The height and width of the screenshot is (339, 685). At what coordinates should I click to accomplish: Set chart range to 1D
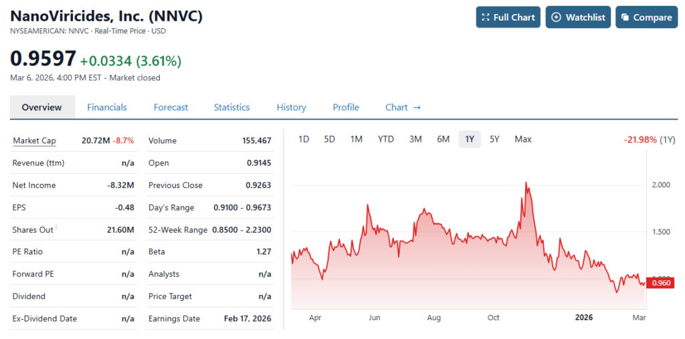304,139
